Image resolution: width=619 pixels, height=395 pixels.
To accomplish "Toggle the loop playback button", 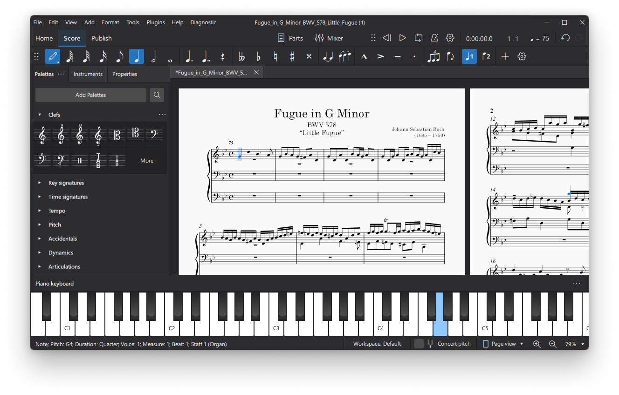I will pos(418,38).
